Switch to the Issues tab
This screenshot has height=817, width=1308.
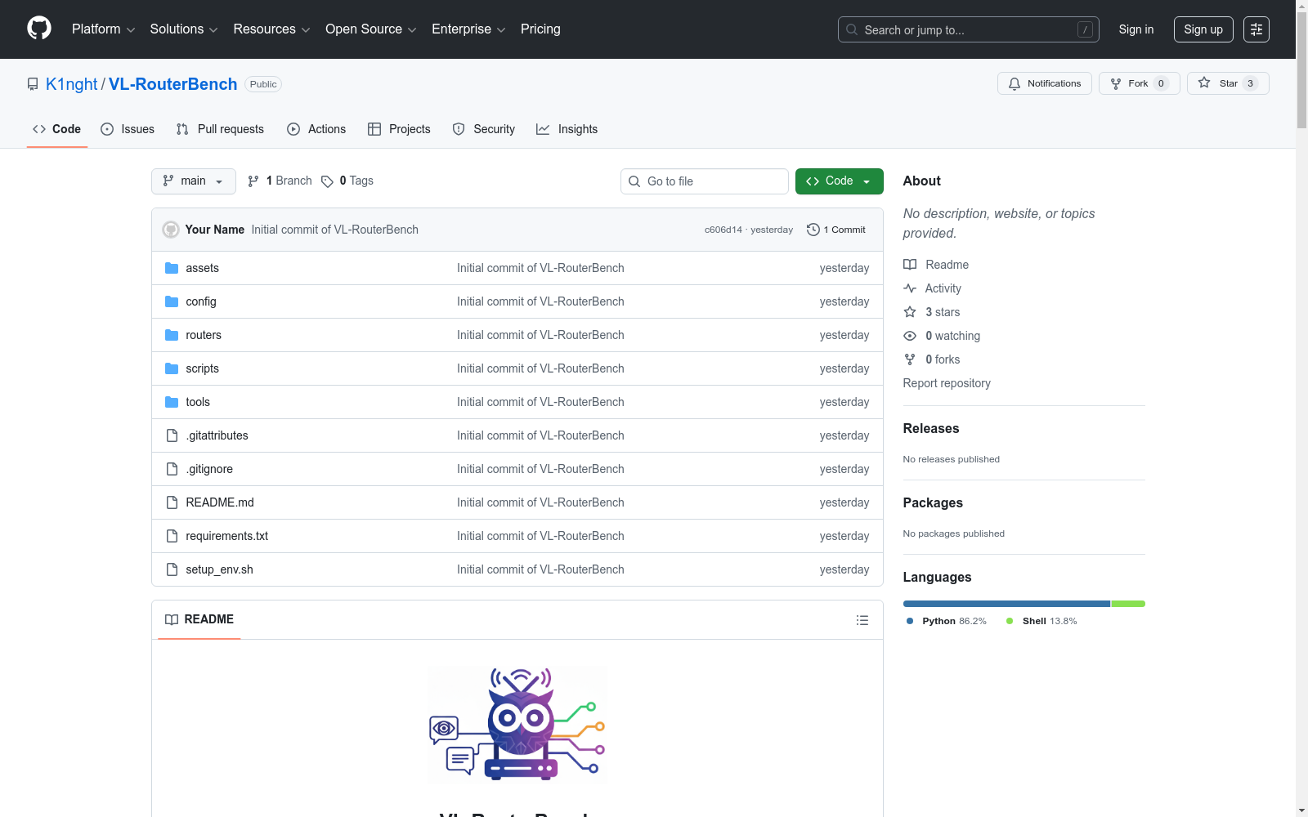128,129
